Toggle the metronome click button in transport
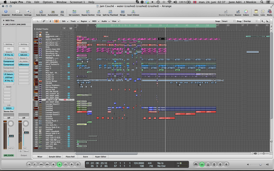The width and height of the screenshot is (274, 171). [x=227, y=164]
